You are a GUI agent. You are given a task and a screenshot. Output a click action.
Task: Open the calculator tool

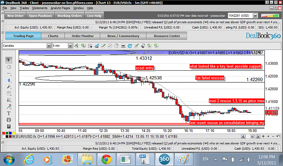pyautogui.click(x=9, y=126)
